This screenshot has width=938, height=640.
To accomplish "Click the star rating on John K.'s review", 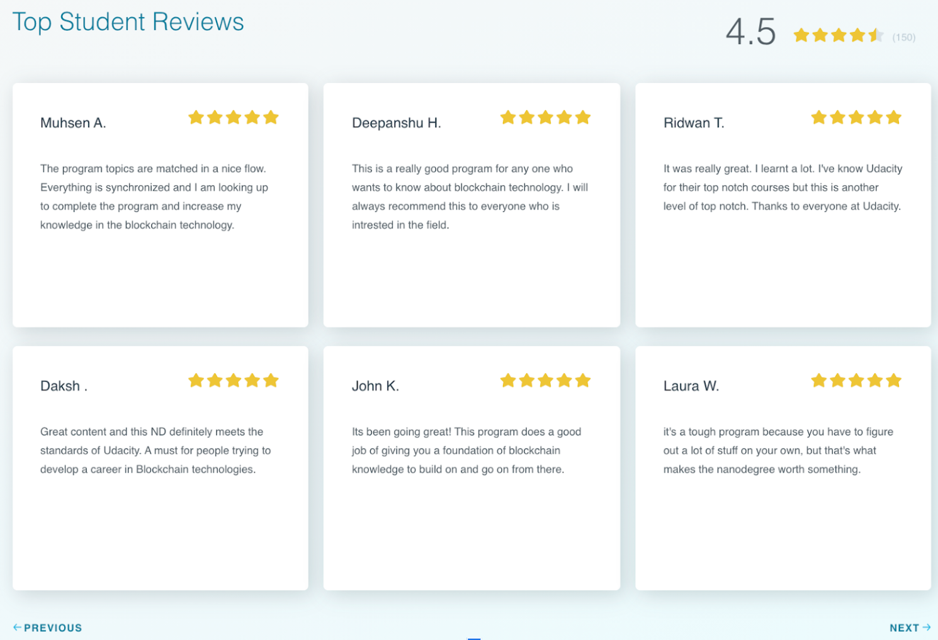I will point(545,381).
